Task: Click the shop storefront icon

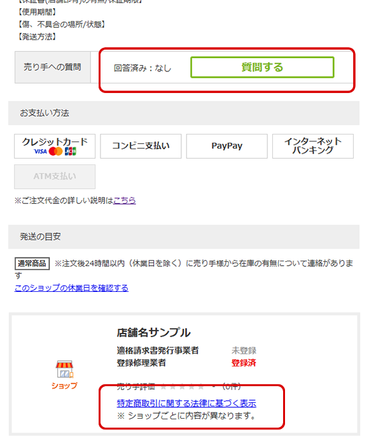Action: (64, 370)
